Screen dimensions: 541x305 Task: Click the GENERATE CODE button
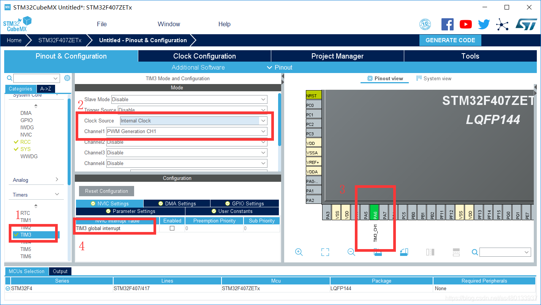point(450,40)
